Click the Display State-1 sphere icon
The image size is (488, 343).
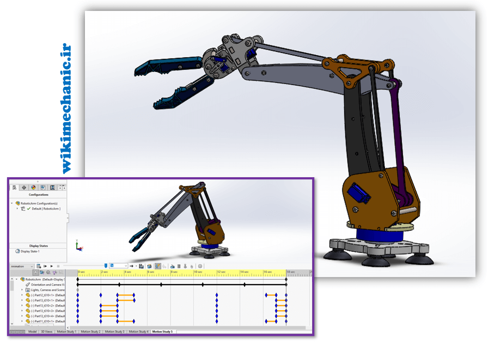17,251
